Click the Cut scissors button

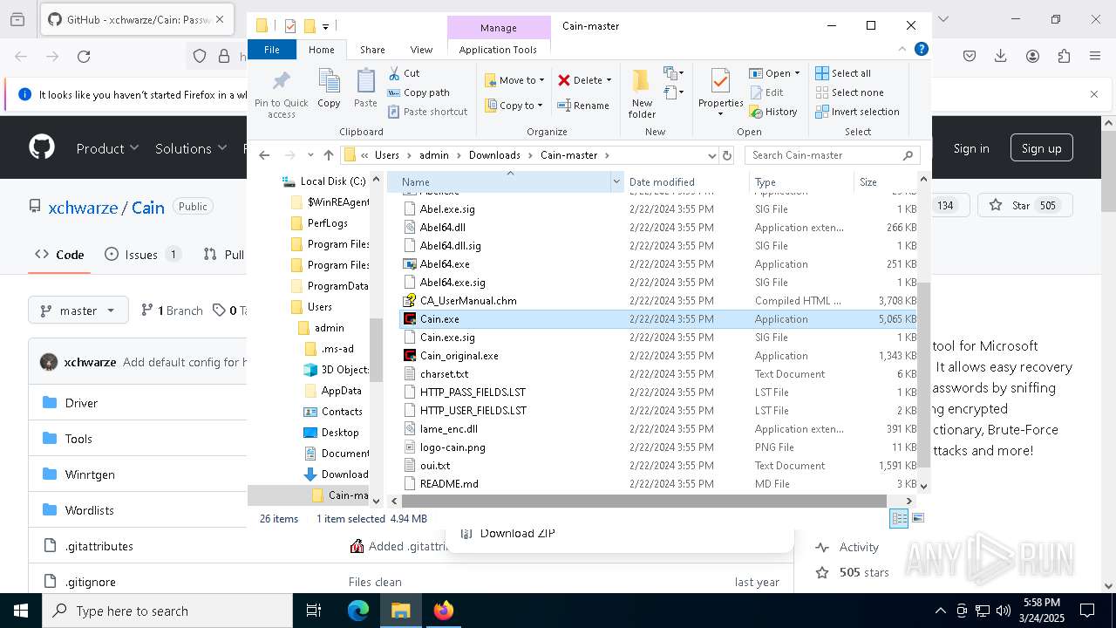pyautogui.click(x=404, y=73)
